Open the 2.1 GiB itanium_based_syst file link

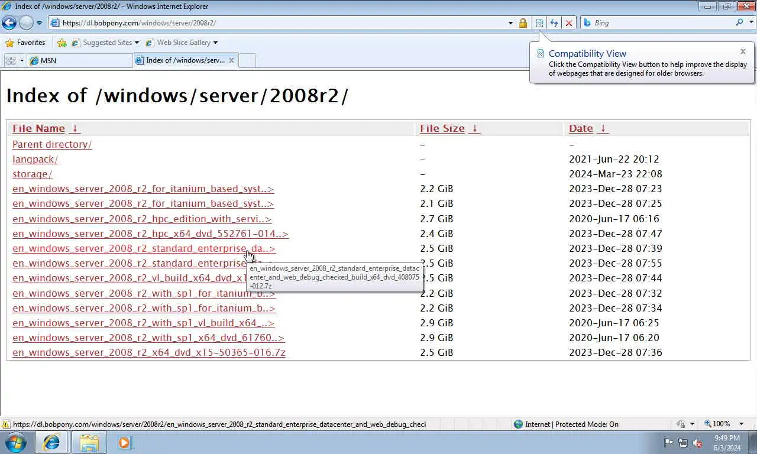[143, 203]
